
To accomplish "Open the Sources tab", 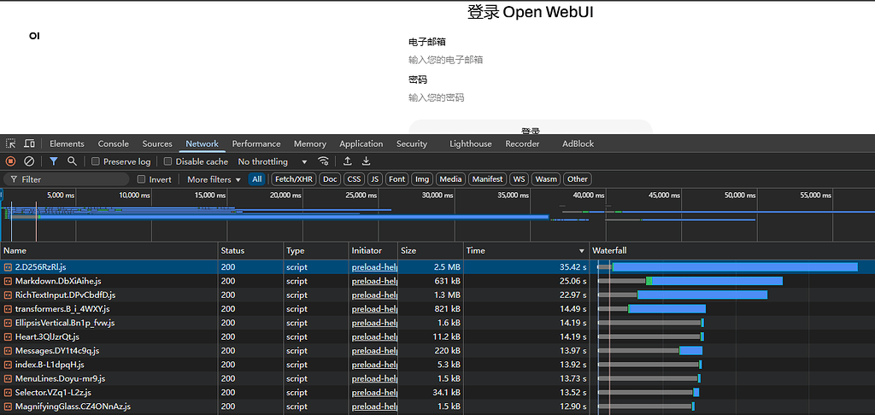I will pos(157,143).
